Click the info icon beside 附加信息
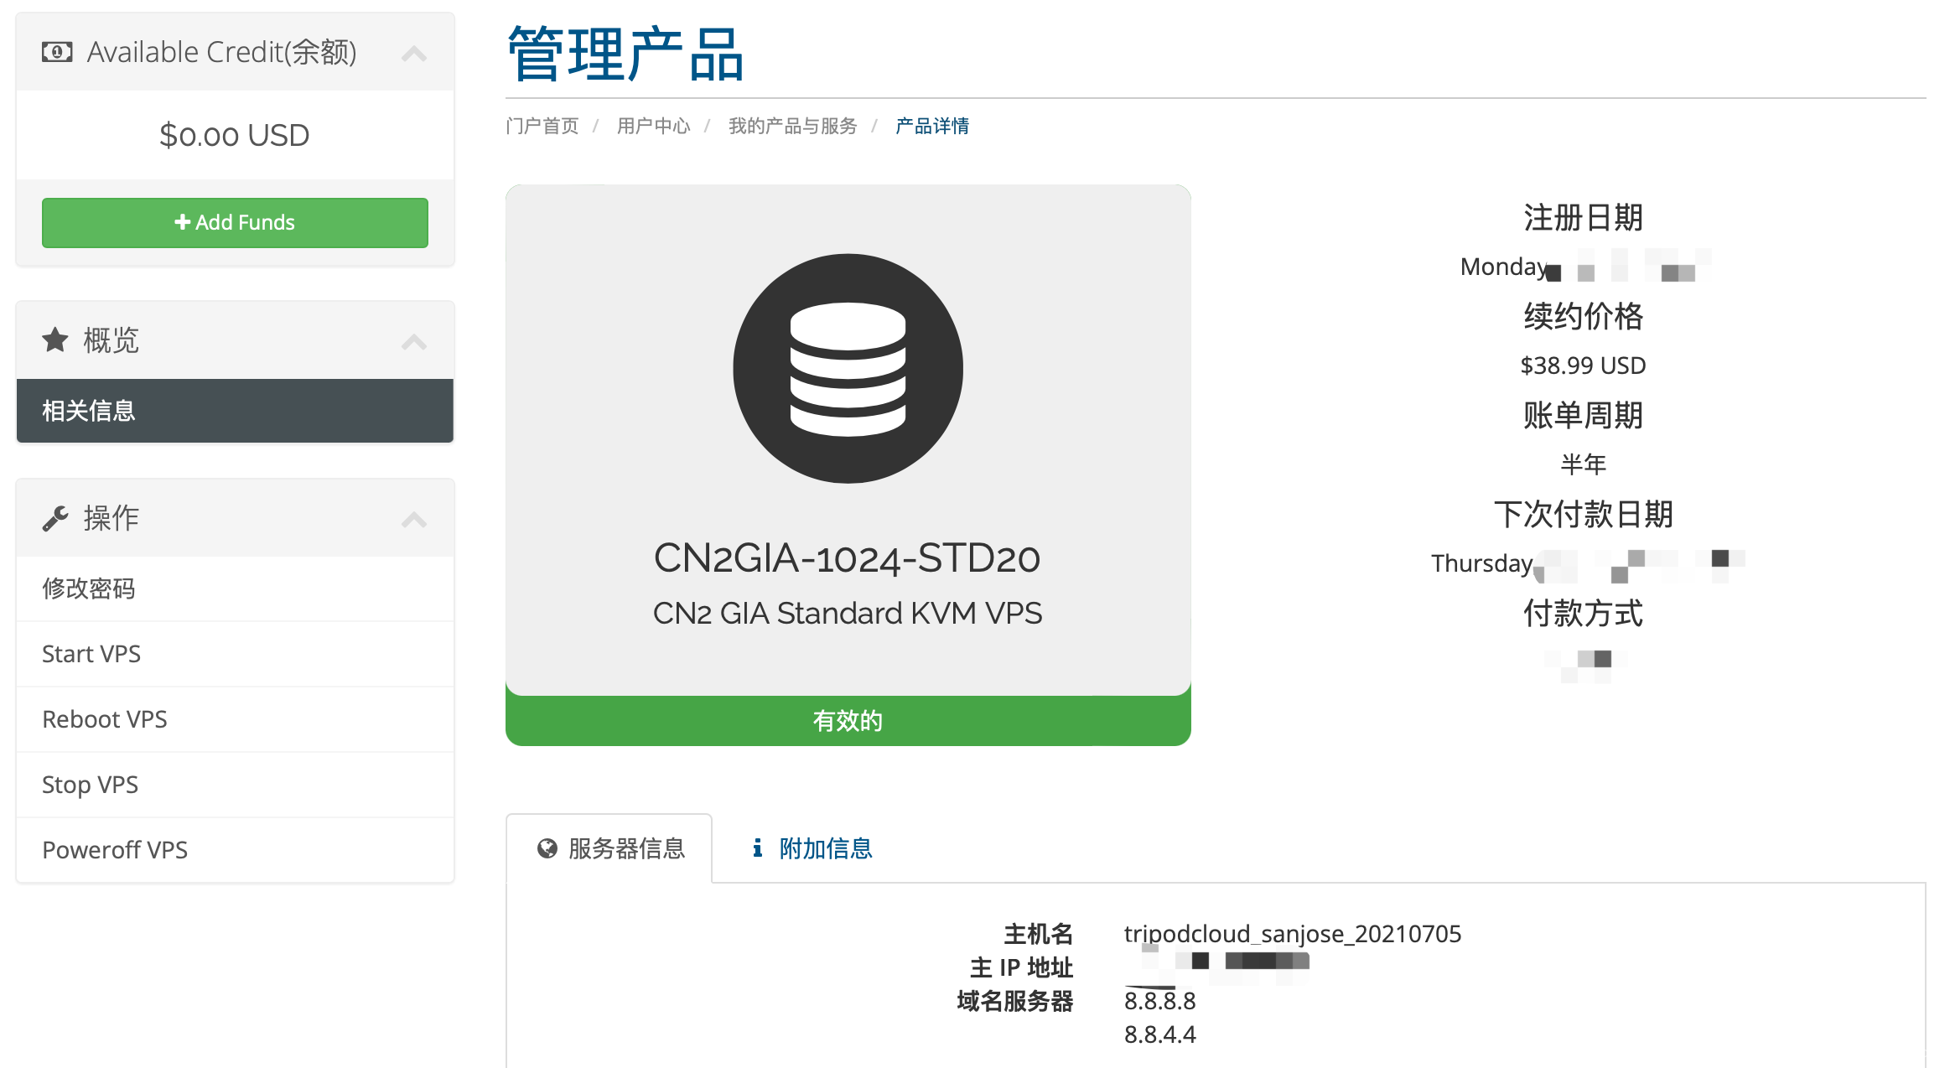1950x1068 pixels. coord(759,848)
